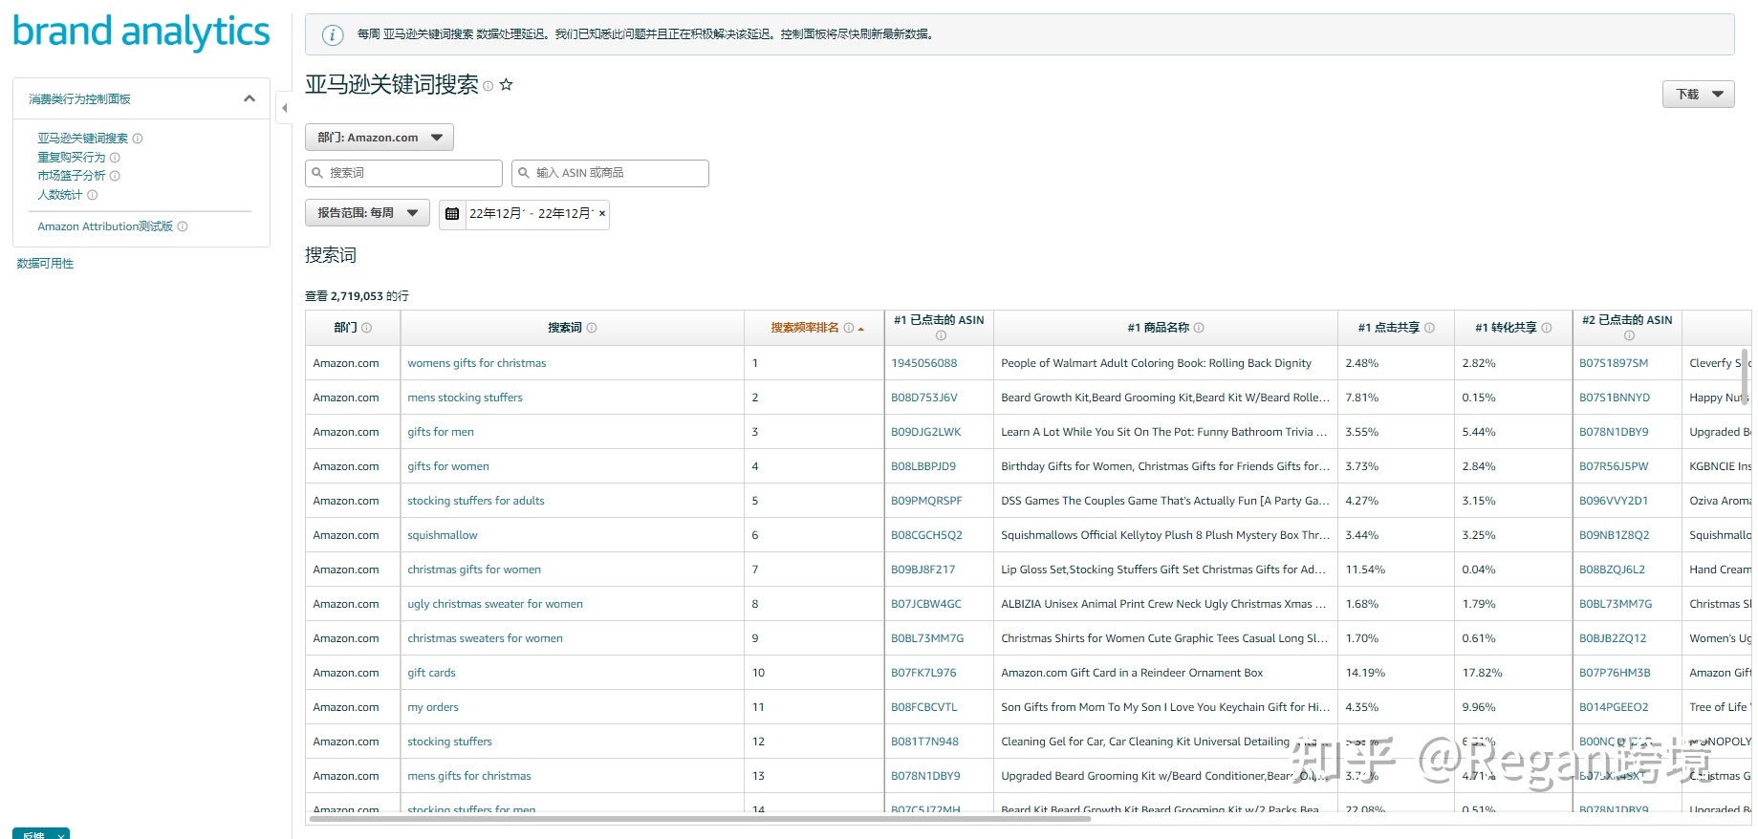Viewport: 1758px width, 839px height.
Task: Click info icon next to Amazon Attribution测试版
Action: (183, 227)
